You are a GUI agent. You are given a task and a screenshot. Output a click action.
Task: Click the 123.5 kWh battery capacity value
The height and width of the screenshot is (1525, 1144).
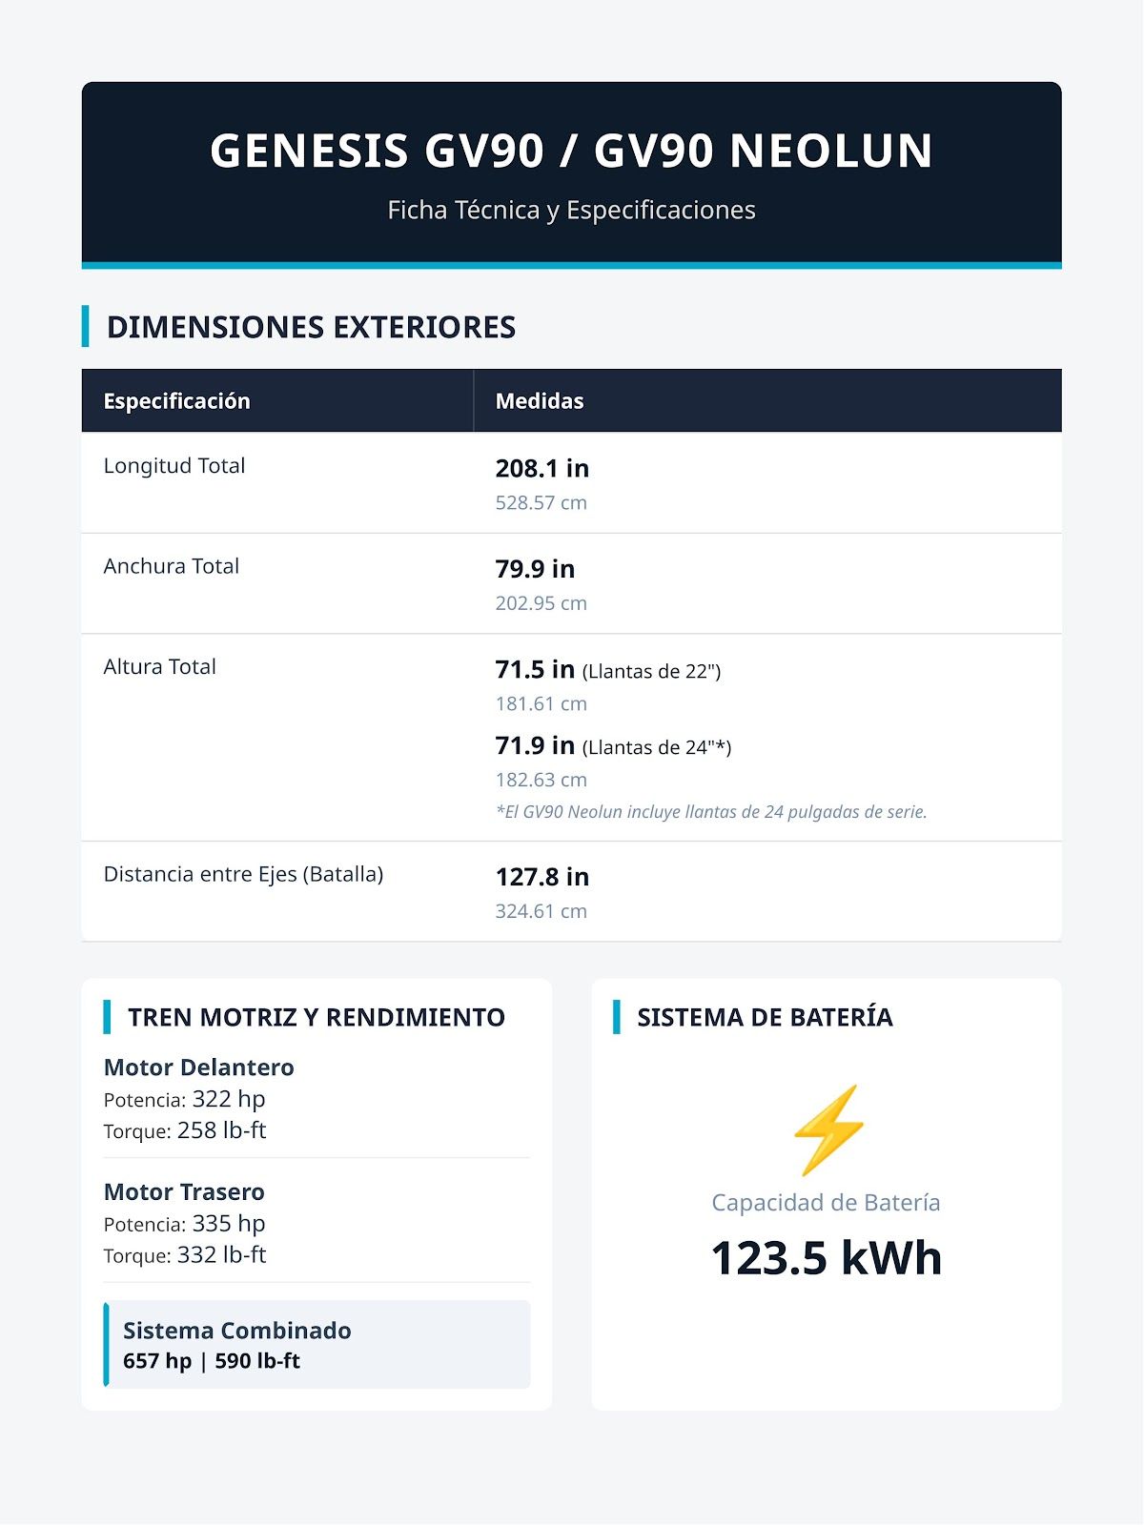point(827,1257)
